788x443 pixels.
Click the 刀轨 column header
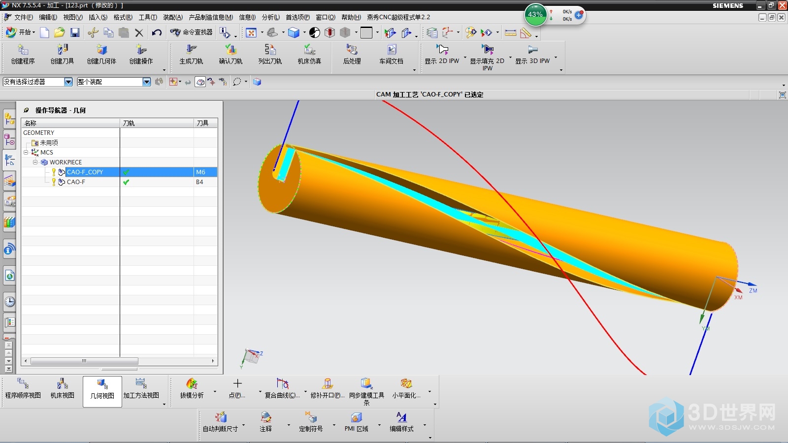tap(157, 123)
